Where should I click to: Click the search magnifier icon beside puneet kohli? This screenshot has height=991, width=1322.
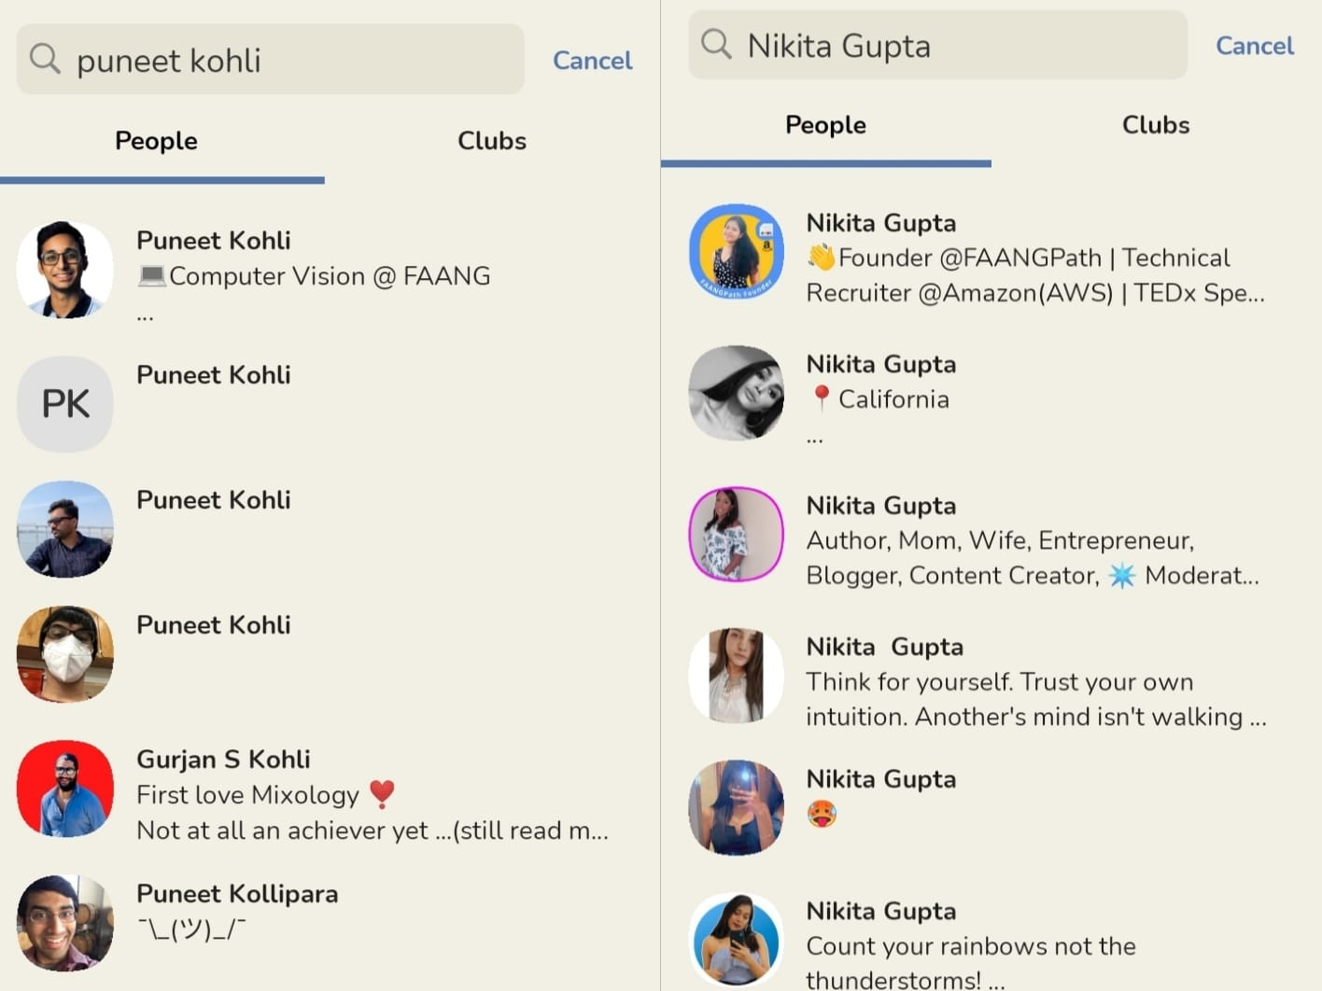45,59
